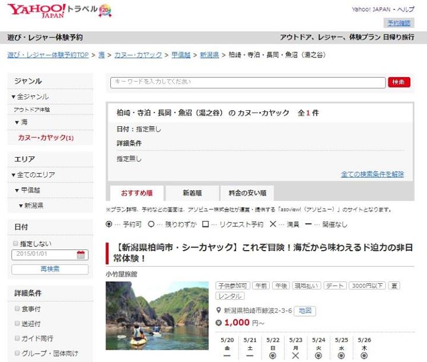The image size is (427, 362).
Task: Click the デート tag
Action: (335, 286)
